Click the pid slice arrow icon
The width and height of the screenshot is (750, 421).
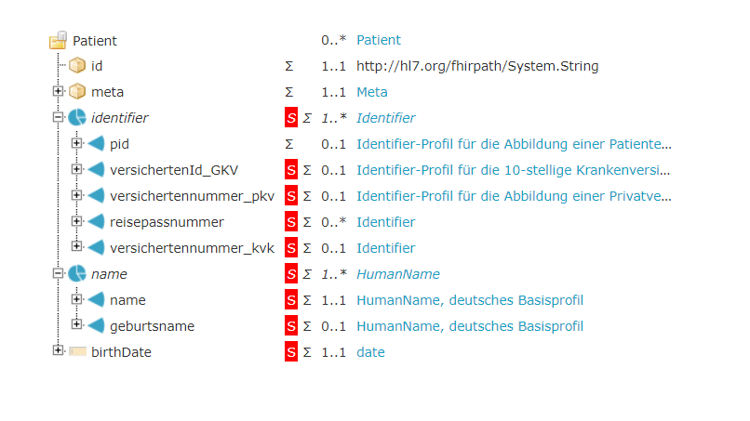96,144
